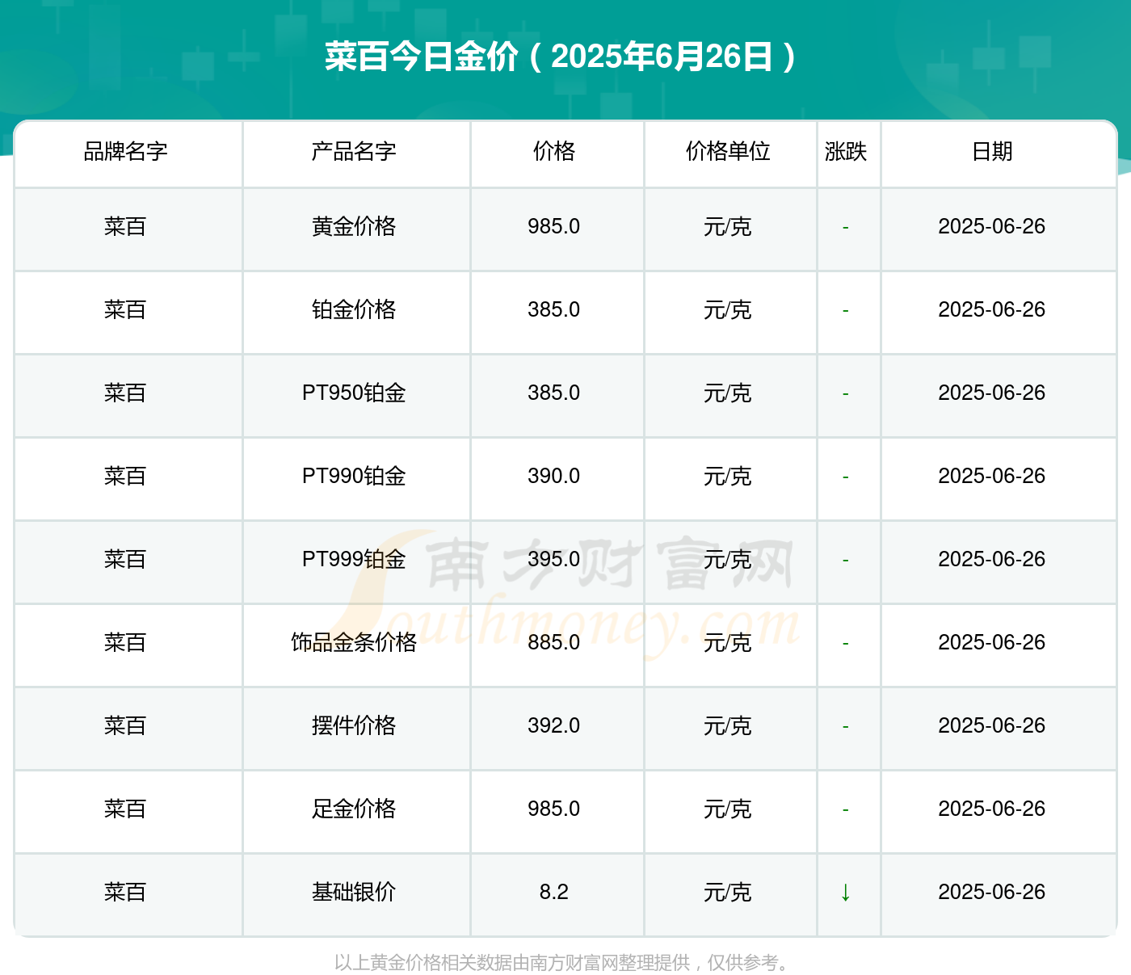Click the 元/克 unit in 黄金价格 row

click(728, 226)
